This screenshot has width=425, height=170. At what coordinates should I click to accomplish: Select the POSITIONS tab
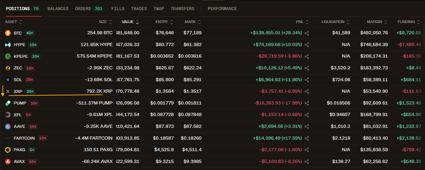[23, 9]
